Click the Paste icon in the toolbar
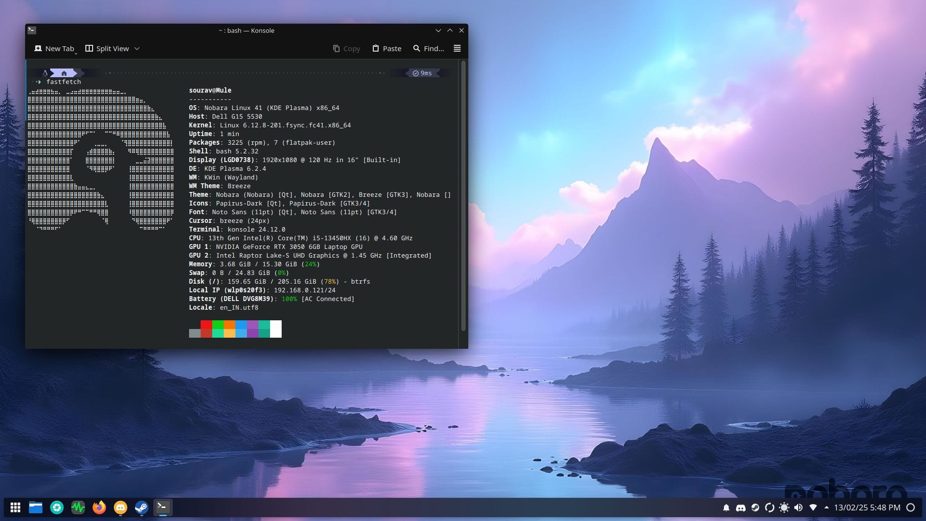The height and width of the screenshot is (521, 926). [x=386, y=48]
